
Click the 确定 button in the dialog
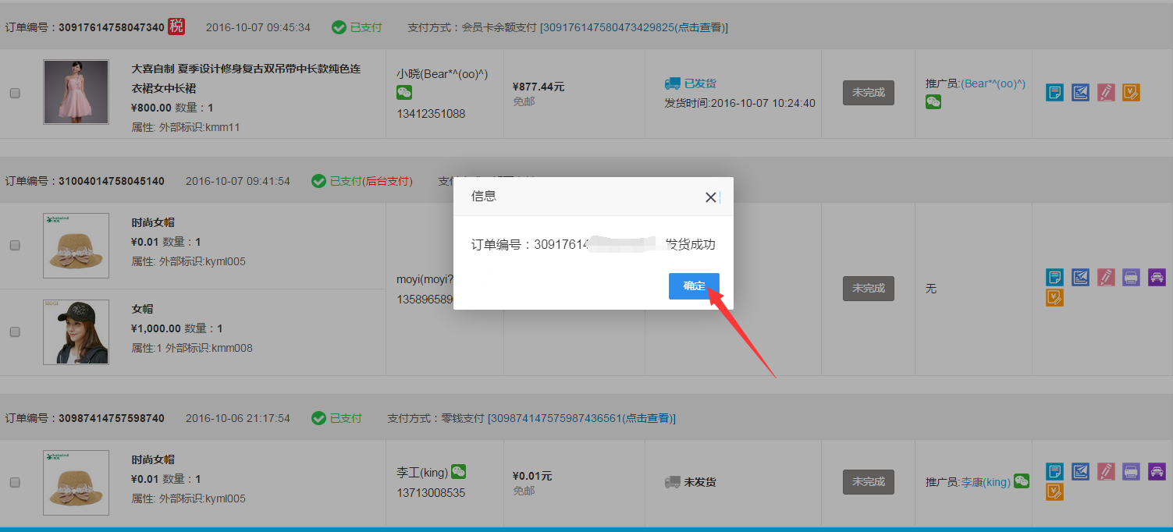pos(693,286)
